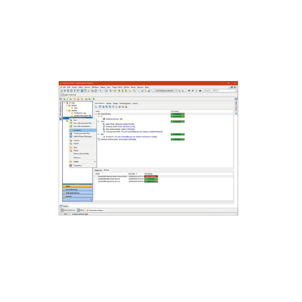This screenshot has height=302, width=302.
Task: Open the File menu
Action: click(x=64, y=87)
